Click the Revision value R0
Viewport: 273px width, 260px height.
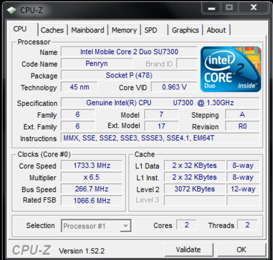[x=242, y=126]
